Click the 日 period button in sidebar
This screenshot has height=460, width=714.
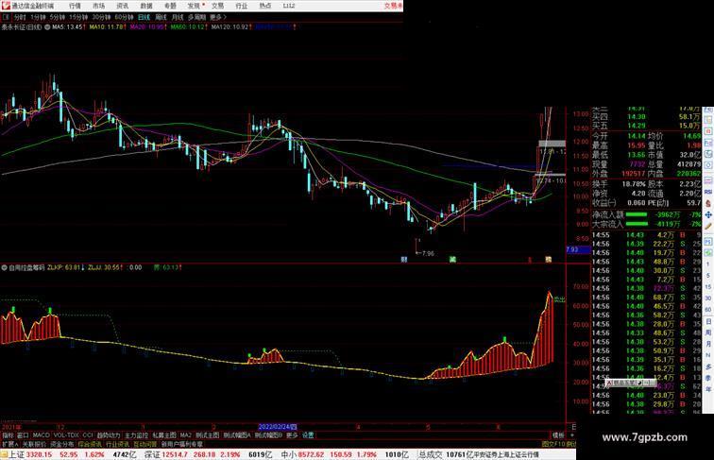pos(708,322)
